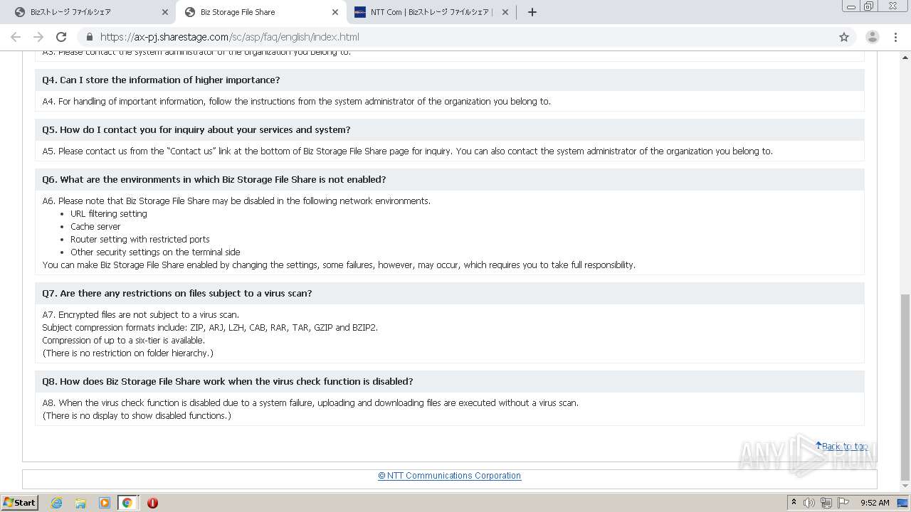Click the padlock site info icon
This screenshot has width=911, height=512.
coord(89,37)
